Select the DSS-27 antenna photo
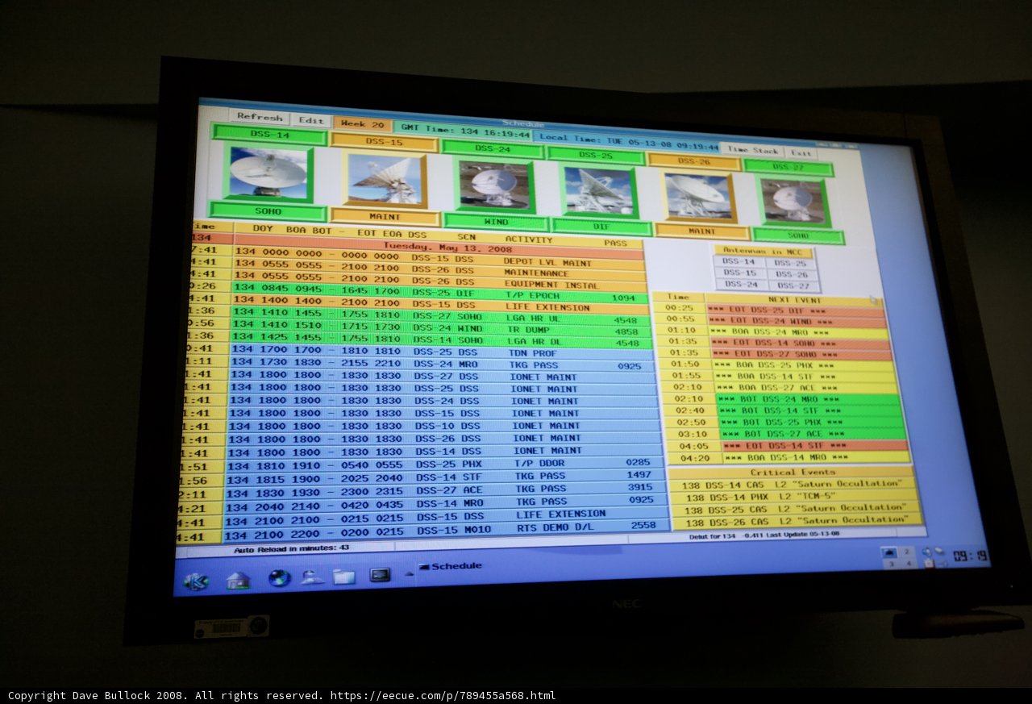Viewport: 1032px width, 704px height. [794, 202]
